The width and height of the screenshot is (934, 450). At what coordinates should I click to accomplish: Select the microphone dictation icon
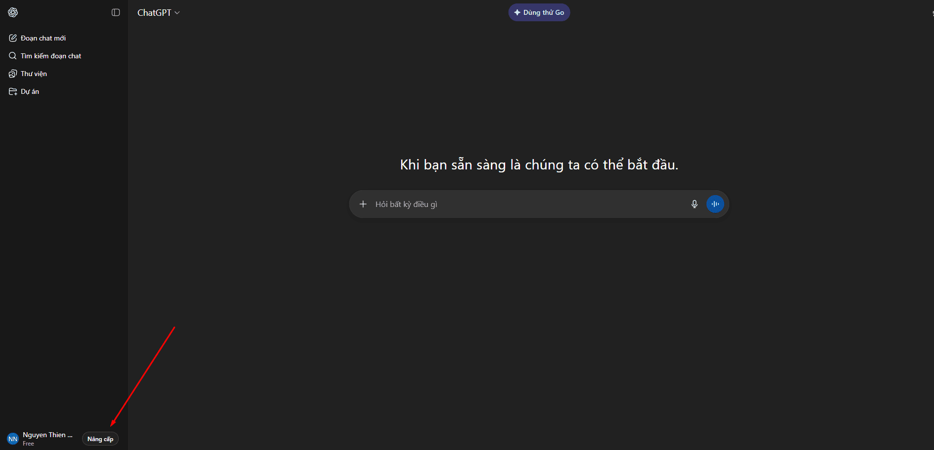coord(695,204)
